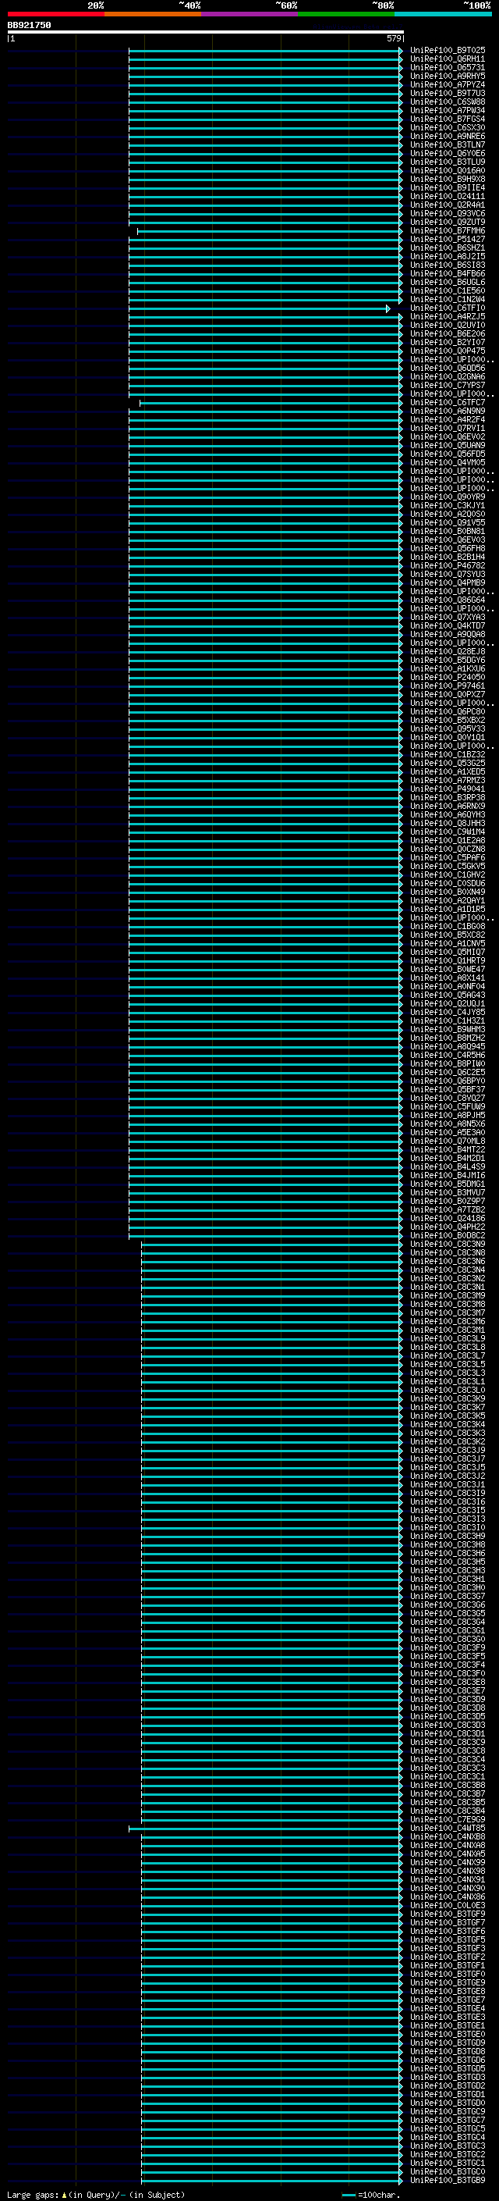Click the purple ~60% identity color segment
Viewport: 499px width, 2201px height.
point(249,14)
